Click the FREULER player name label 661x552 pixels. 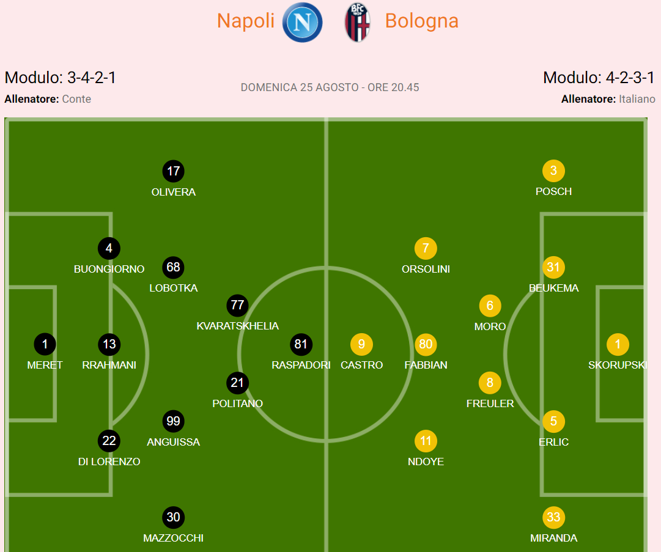tap(490, 403)
